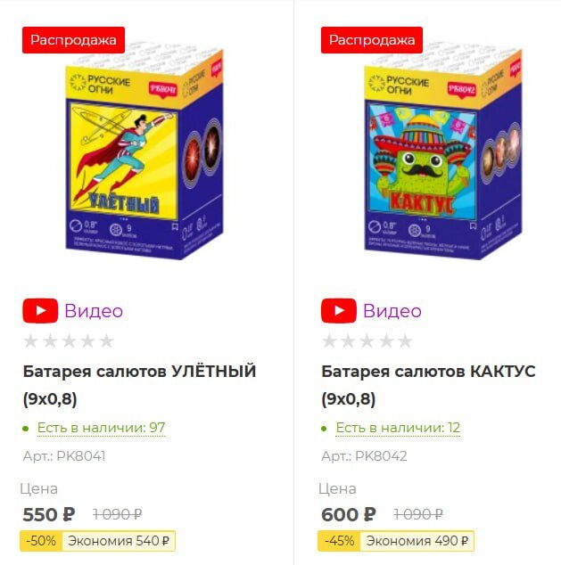Click the Распродажа badge on the КАКТУС product
The width and height of the screenshot is (561, 565).
point(372,40)
